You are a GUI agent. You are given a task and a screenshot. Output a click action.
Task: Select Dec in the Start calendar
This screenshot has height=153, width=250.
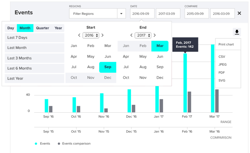click(108, 77)
